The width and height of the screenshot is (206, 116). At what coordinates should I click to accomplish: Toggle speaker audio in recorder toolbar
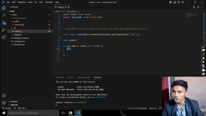203,62
